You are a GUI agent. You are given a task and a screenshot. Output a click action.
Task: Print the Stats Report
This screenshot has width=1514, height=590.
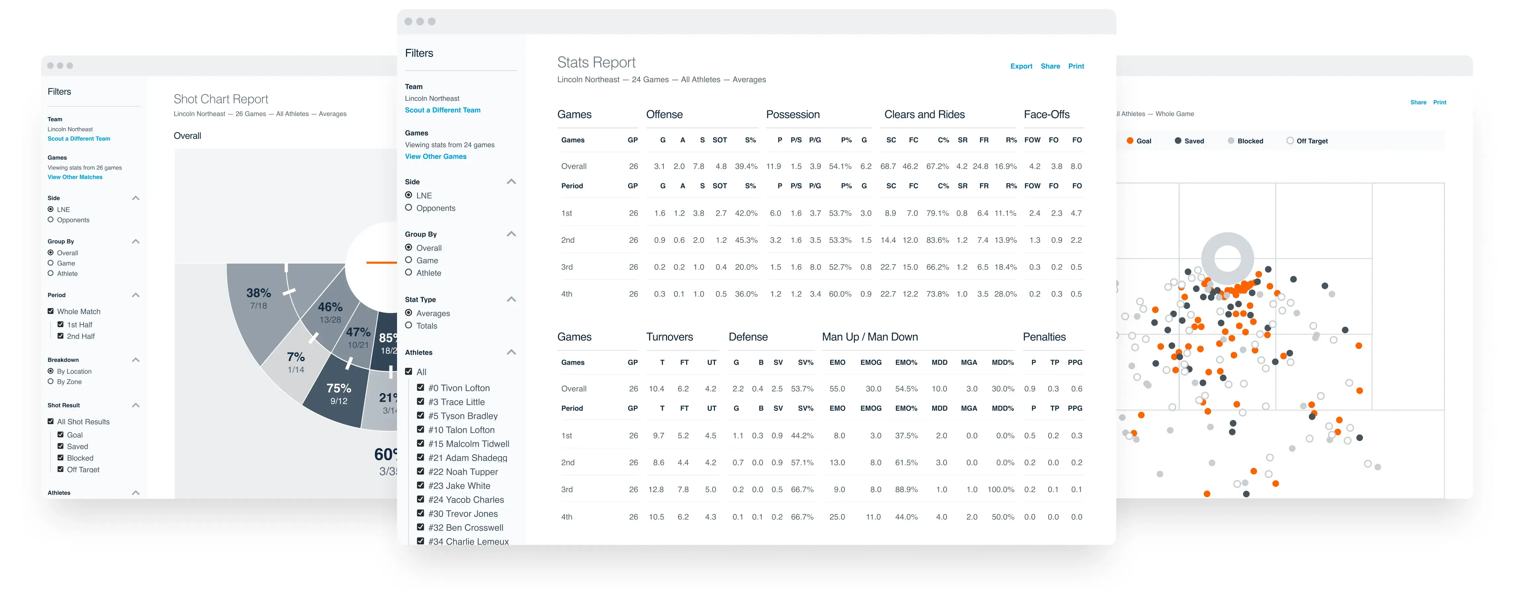click(1076, 66)
